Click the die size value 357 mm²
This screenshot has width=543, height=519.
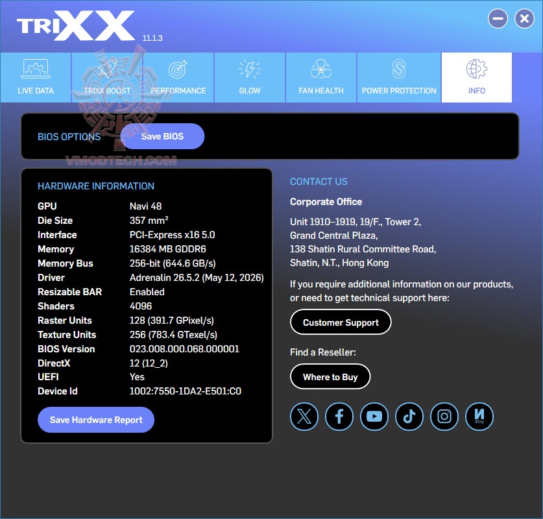point(149,221)
